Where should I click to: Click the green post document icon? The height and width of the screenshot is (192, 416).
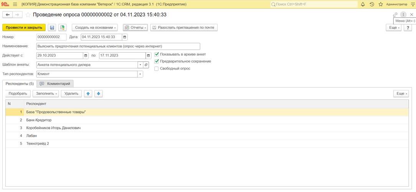(62, 28)
